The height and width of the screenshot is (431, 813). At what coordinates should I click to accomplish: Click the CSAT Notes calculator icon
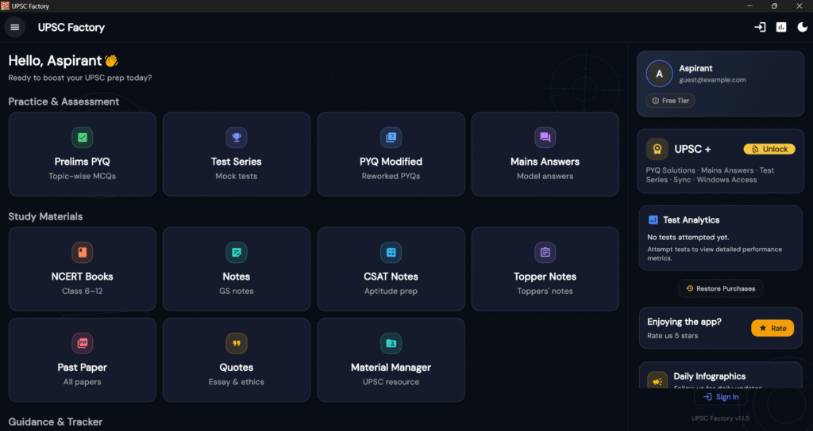(391, 253)
